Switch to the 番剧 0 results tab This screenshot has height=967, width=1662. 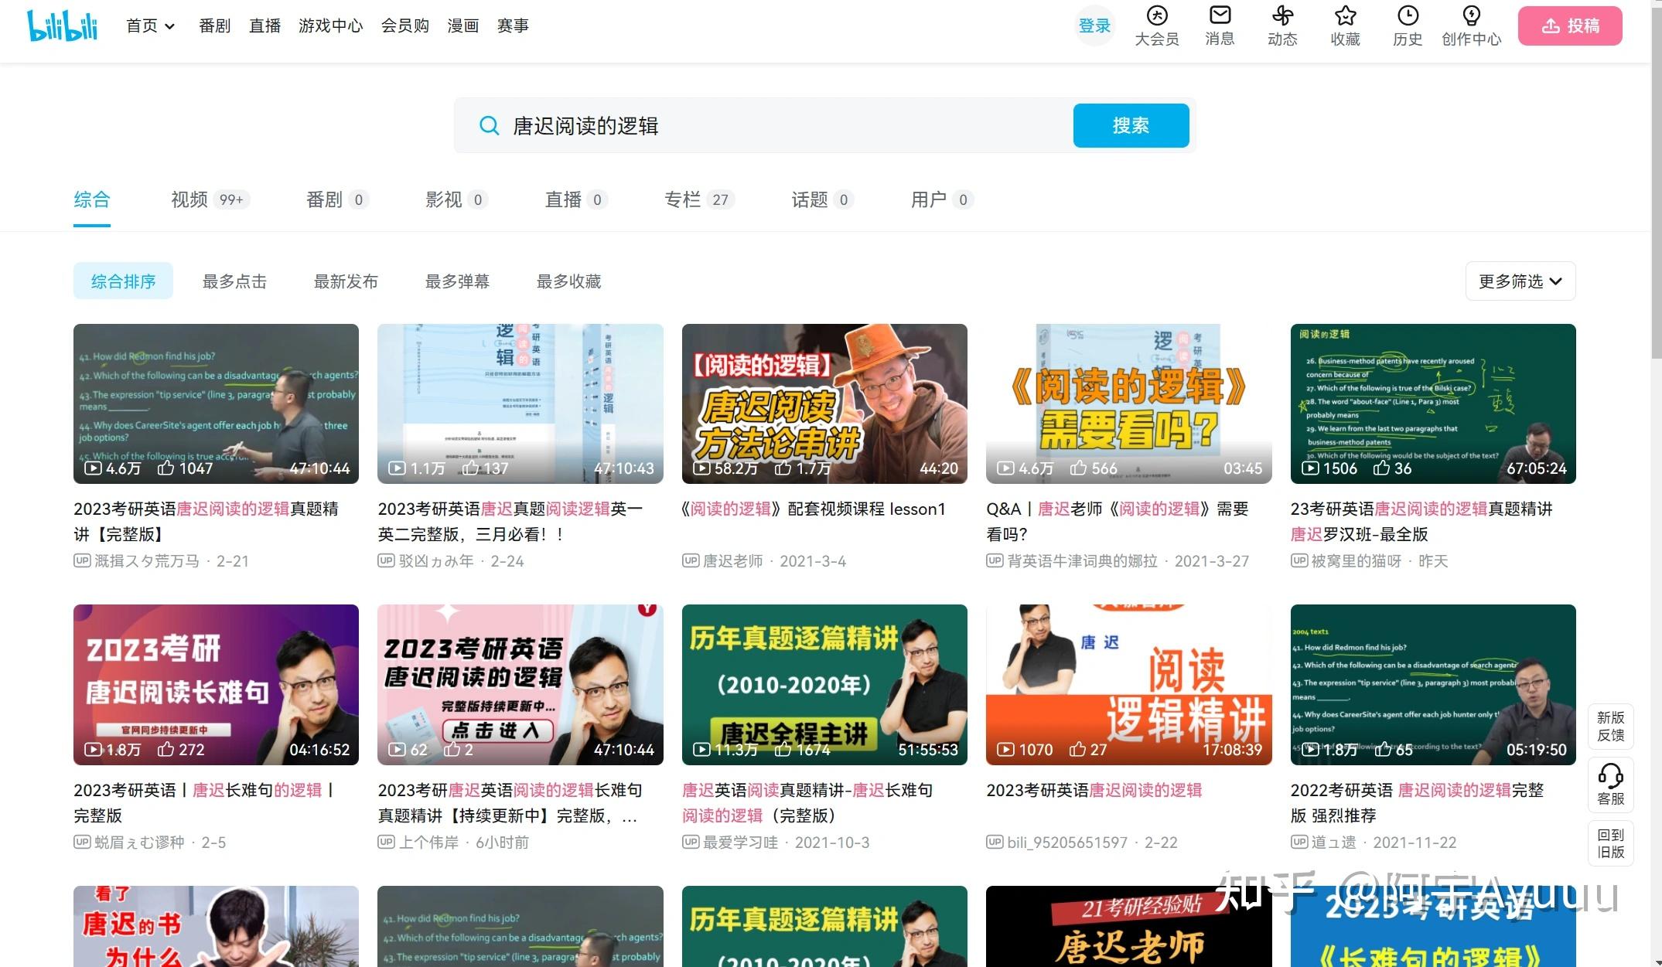coord(337,199)
